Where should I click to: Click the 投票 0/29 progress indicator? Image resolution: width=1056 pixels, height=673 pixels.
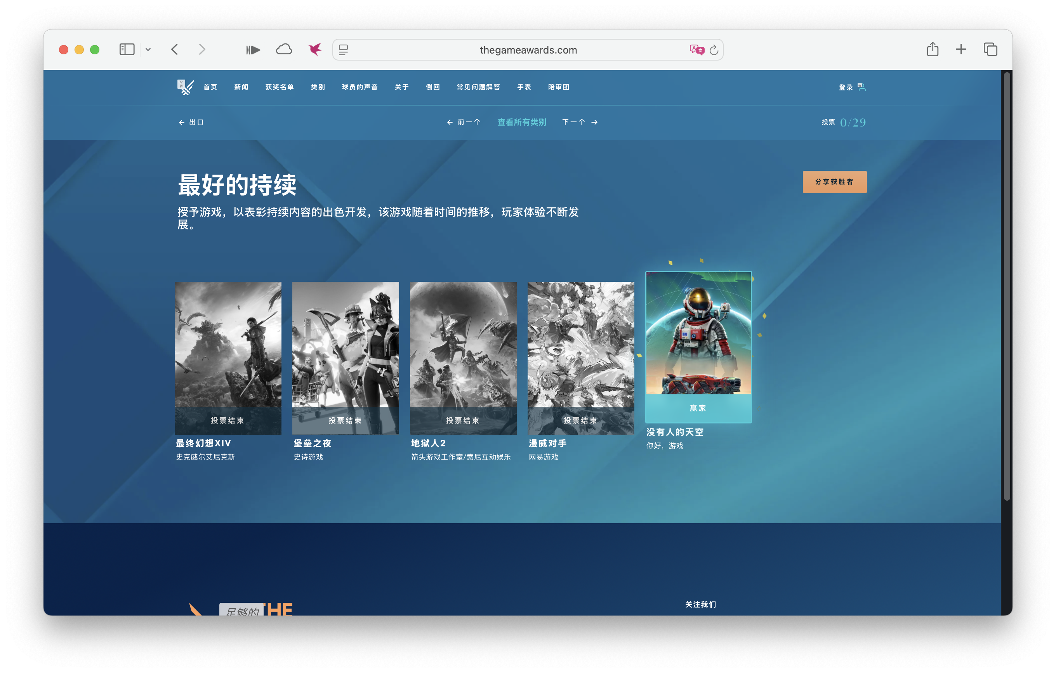tap(843, 122)
